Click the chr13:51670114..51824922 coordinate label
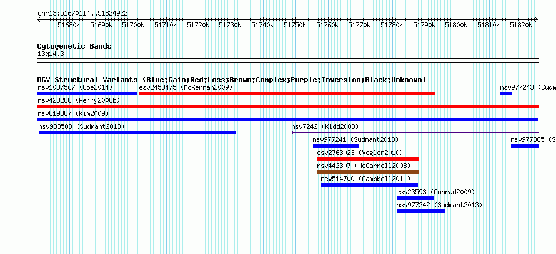This screenshot has height=254, width=556. [82, 14]
